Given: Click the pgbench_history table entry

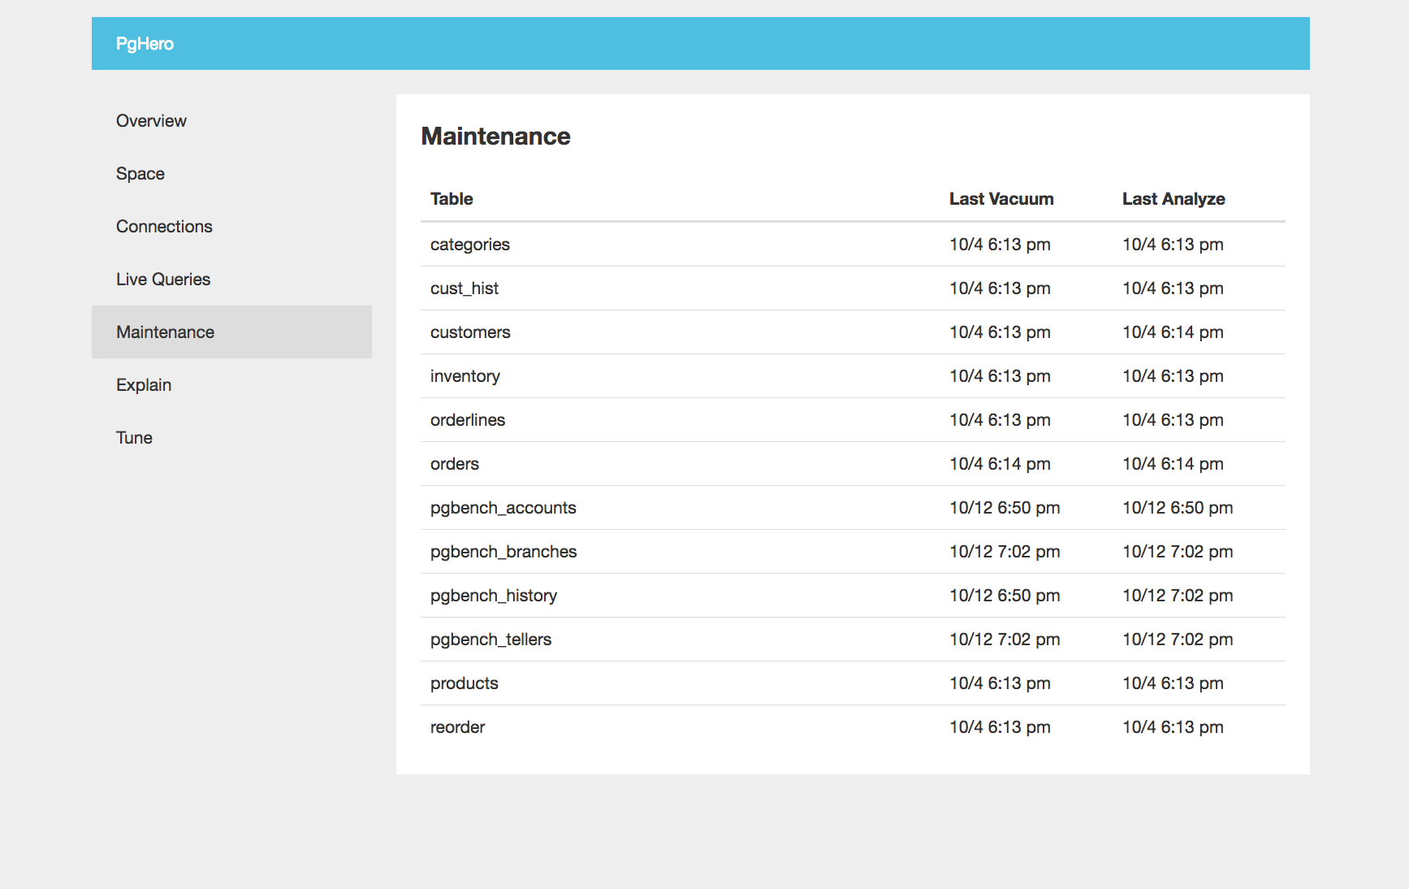Looking at the screenshot, I should pyautogui.click(x=493, y=595).
